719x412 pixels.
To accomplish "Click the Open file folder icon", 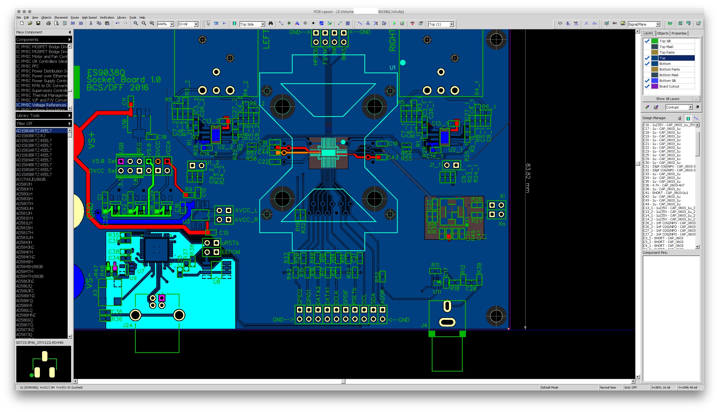I will [x=30, y=24].
